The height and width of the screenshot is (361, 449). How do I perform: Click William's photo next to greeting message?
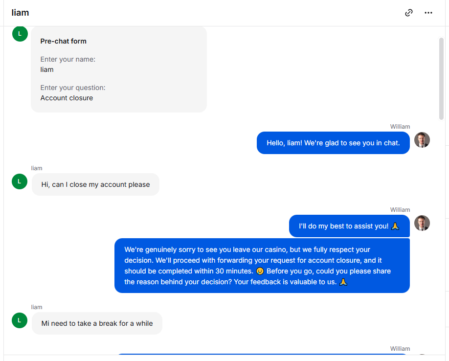click(422, 140)
